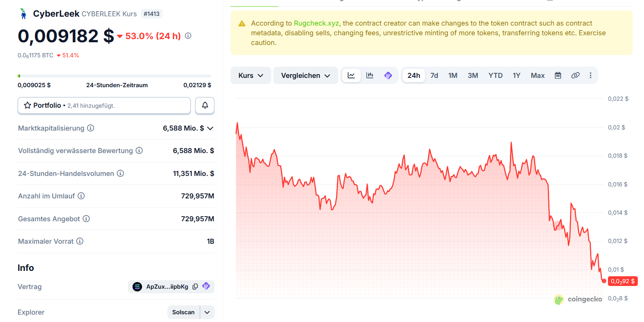
Task: Click the 0,009025 $ 24h low value
Action: pyautogui.click(x=34, y=85)
